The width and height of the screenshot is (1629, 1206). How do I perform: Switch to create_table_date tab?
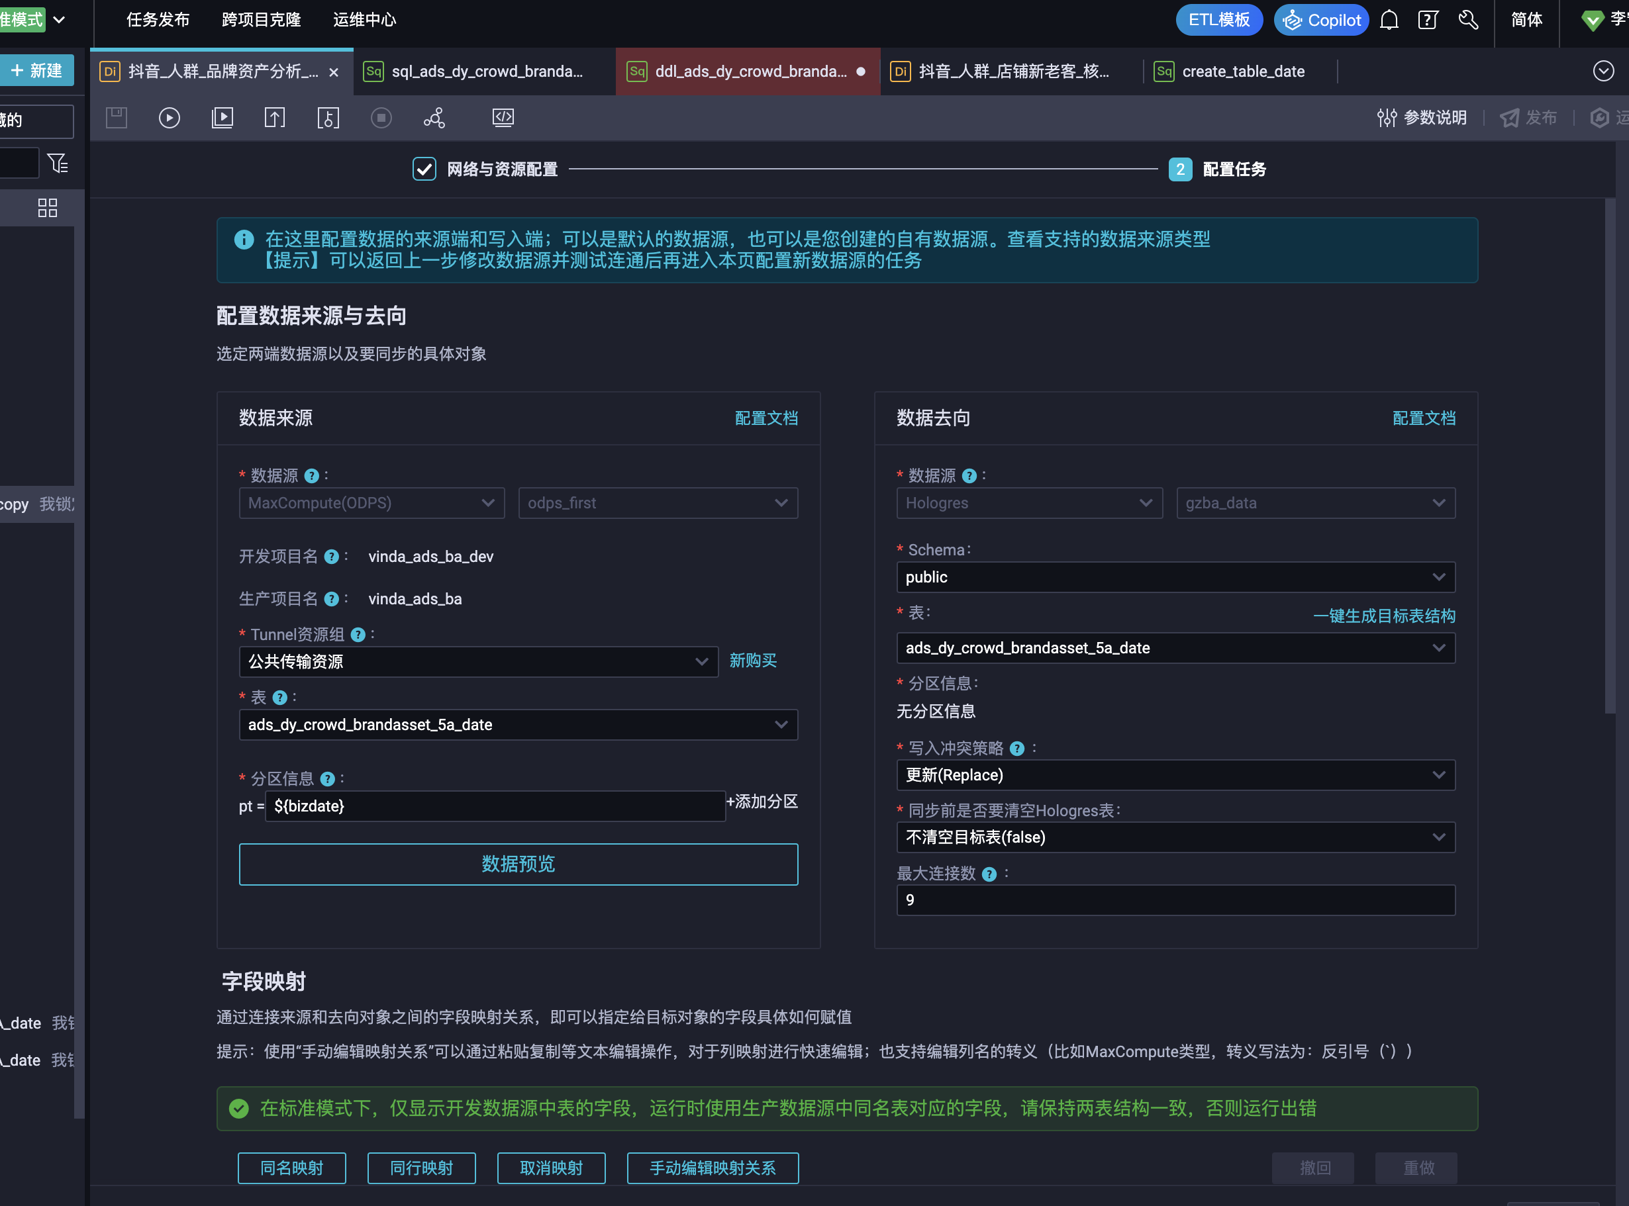tap(1241, 71)
